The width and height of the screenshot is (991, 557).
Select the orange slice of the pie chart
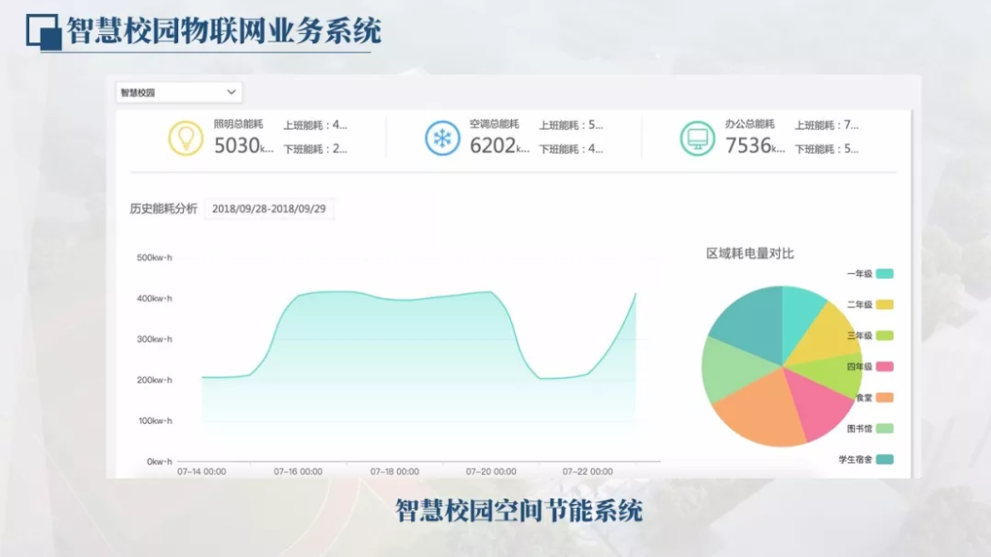tap(762, 411)
